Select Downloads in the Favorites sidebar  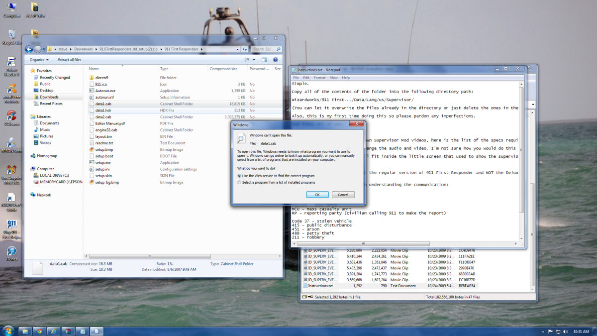click(x=49, y=97)
